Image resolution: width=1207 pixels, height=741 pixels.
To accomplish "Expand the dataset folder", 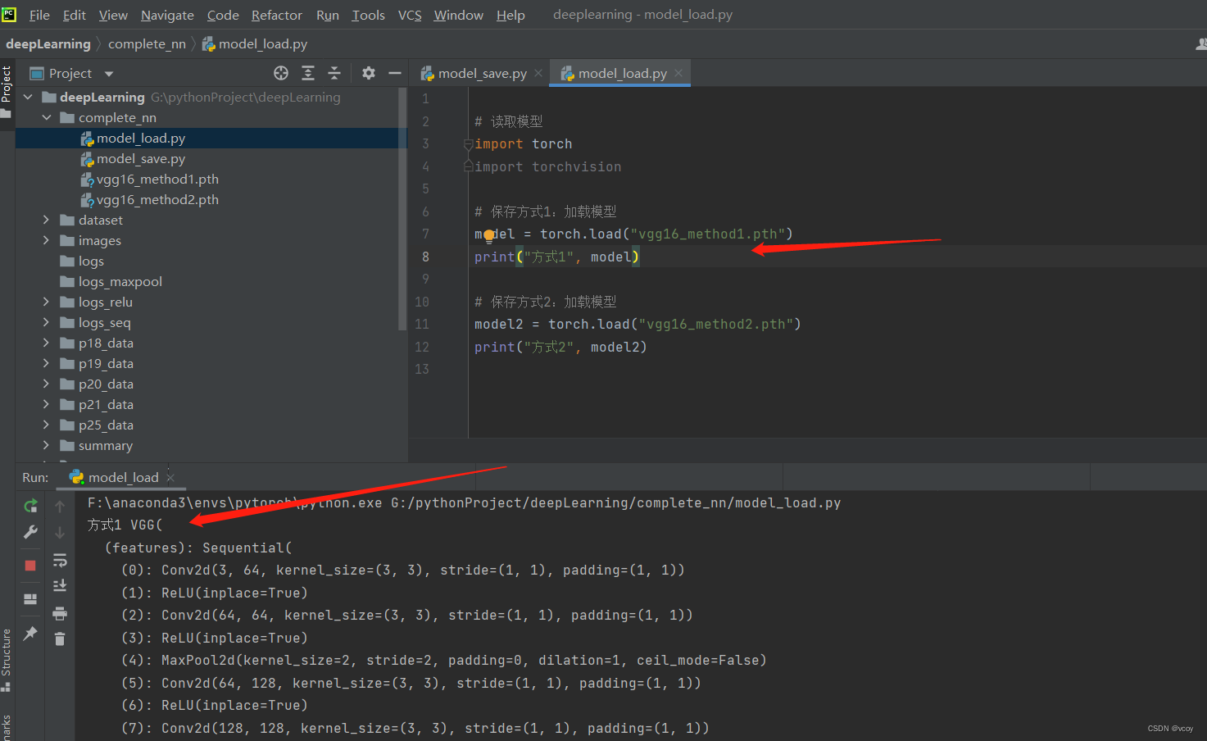I will click(47, 220).
